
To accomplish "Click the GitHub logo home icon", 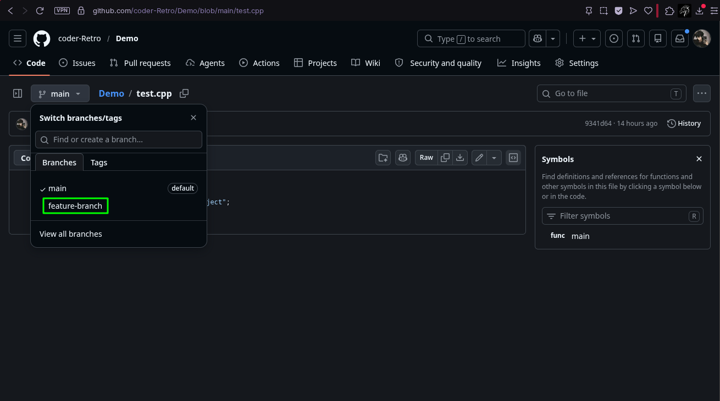I will tap(42, 38).
